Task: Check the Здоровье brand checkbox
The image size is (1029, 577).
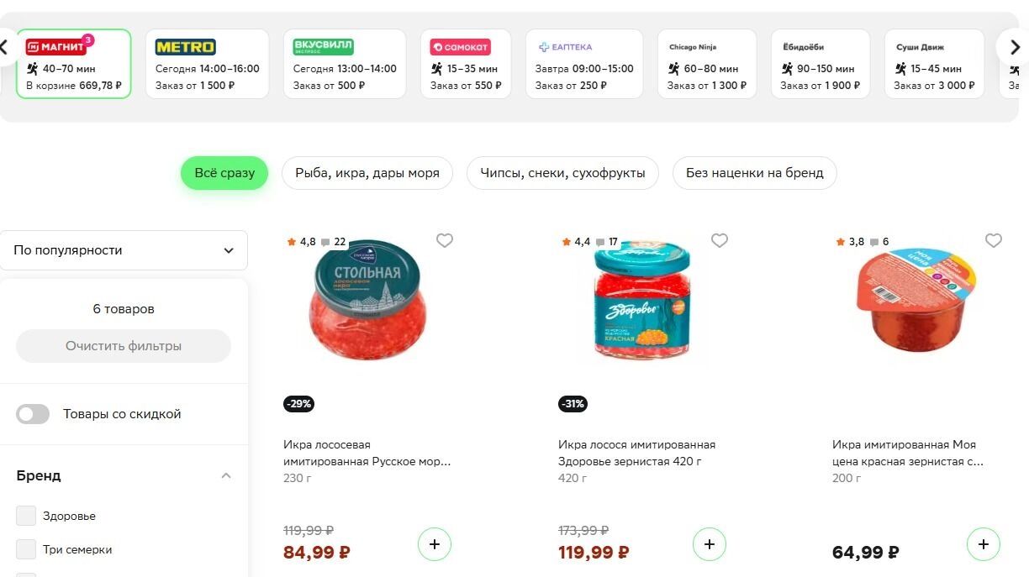Action: click(x=26, y=516)
